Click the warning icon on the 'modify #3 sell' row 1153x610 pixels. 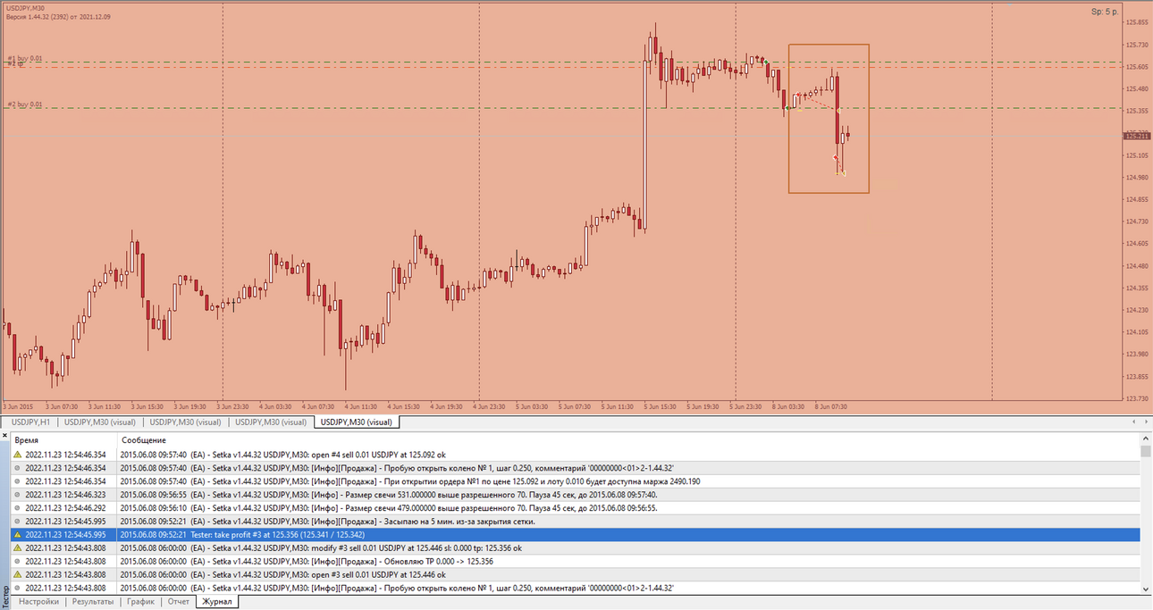coord(17,548)
